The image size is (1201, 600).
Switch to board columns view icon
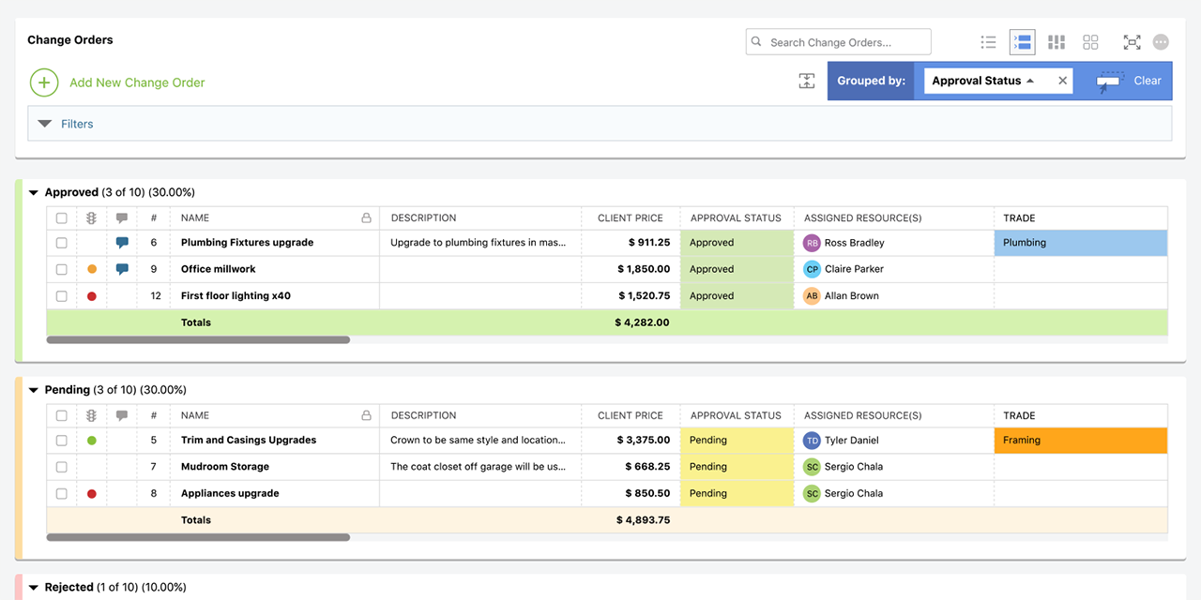coord(1057,42)
